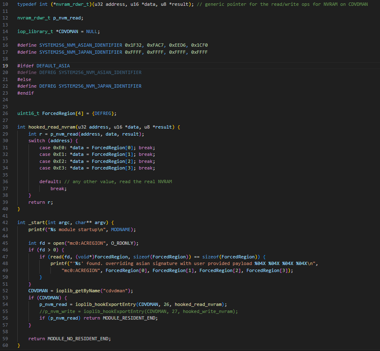Click line number 19 in the gutter
The height and width of the screenshot is (351, 380).
click(5, 66)
